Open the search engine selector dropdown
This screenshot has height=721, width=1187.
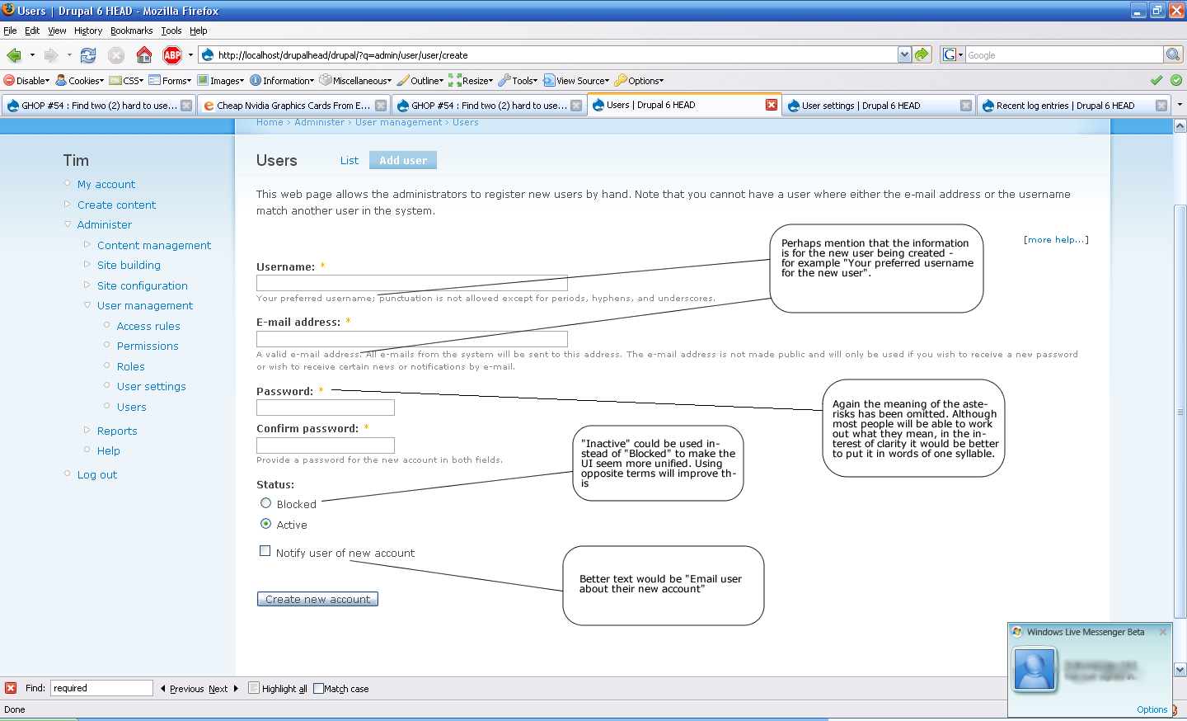tap(952, 54)
